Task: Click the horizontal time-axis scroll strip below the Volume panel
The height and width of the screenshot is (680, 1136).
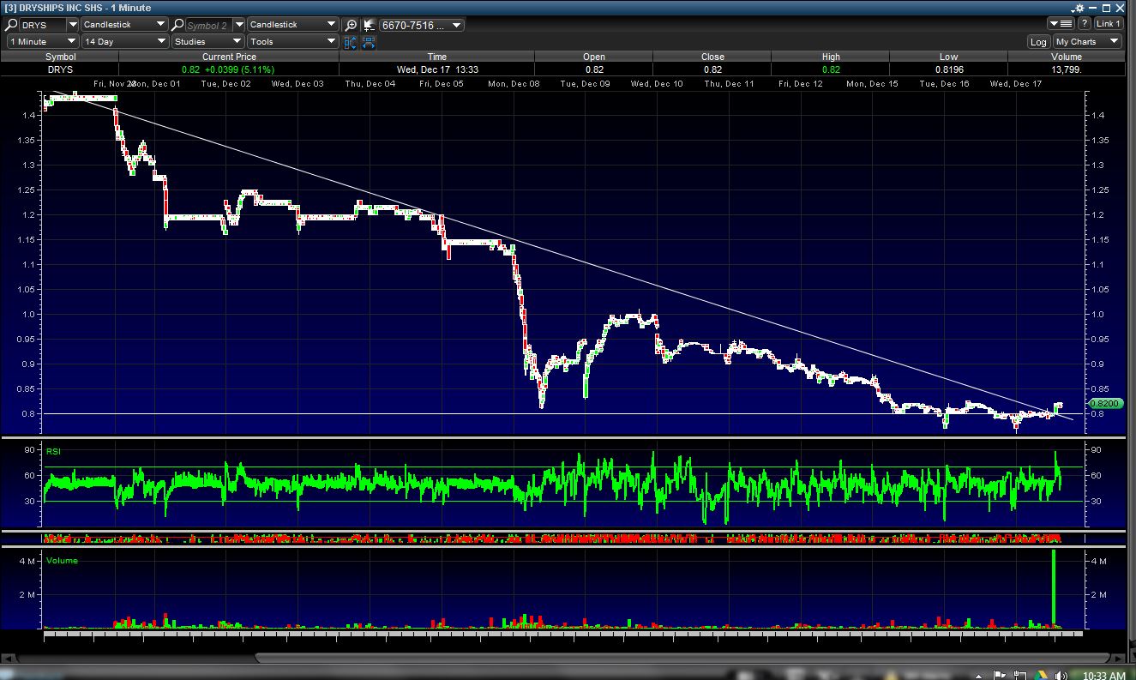Action: pyautogui.click(x=557, y=635)
